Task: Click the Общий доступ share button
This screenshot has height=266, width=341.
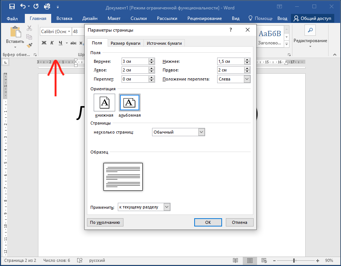Action: 312,18
